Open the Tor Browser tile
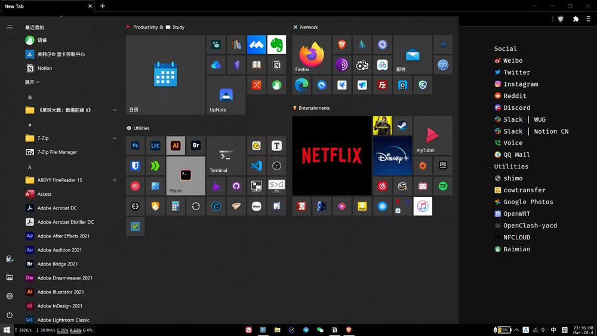 [x=342, y=65]
